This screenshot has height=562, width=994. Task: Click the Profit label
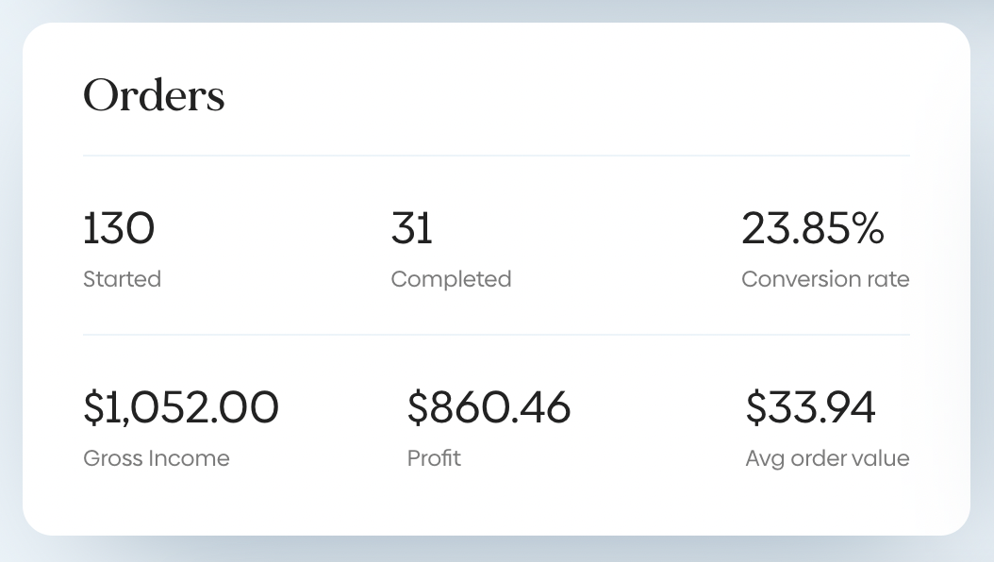click(434, 458)
